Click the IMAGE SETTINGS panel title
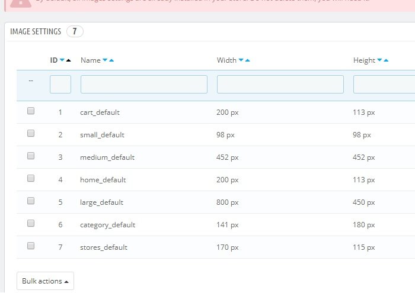415x293 pixels. click(36, 31)
